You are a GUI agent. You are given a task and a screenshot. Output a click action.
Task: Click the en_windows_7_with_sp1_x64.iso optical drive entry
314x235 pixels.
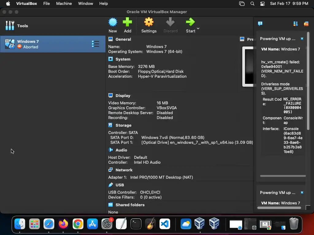click(197, 143)
